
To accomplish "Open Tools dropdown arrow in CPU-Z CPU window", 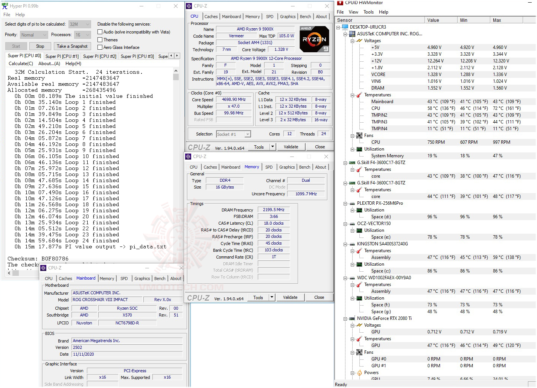I will [x=272, y=147].
